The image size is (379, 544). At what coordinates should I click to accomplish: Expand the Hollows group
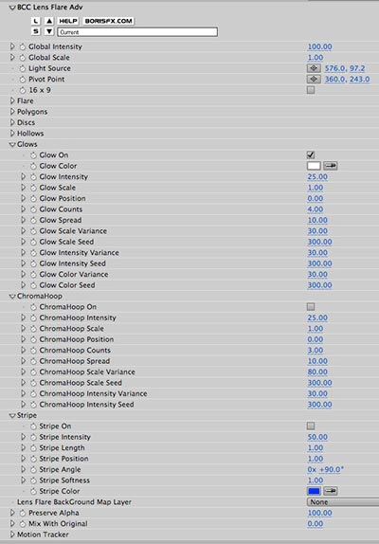tap(12, 134)
